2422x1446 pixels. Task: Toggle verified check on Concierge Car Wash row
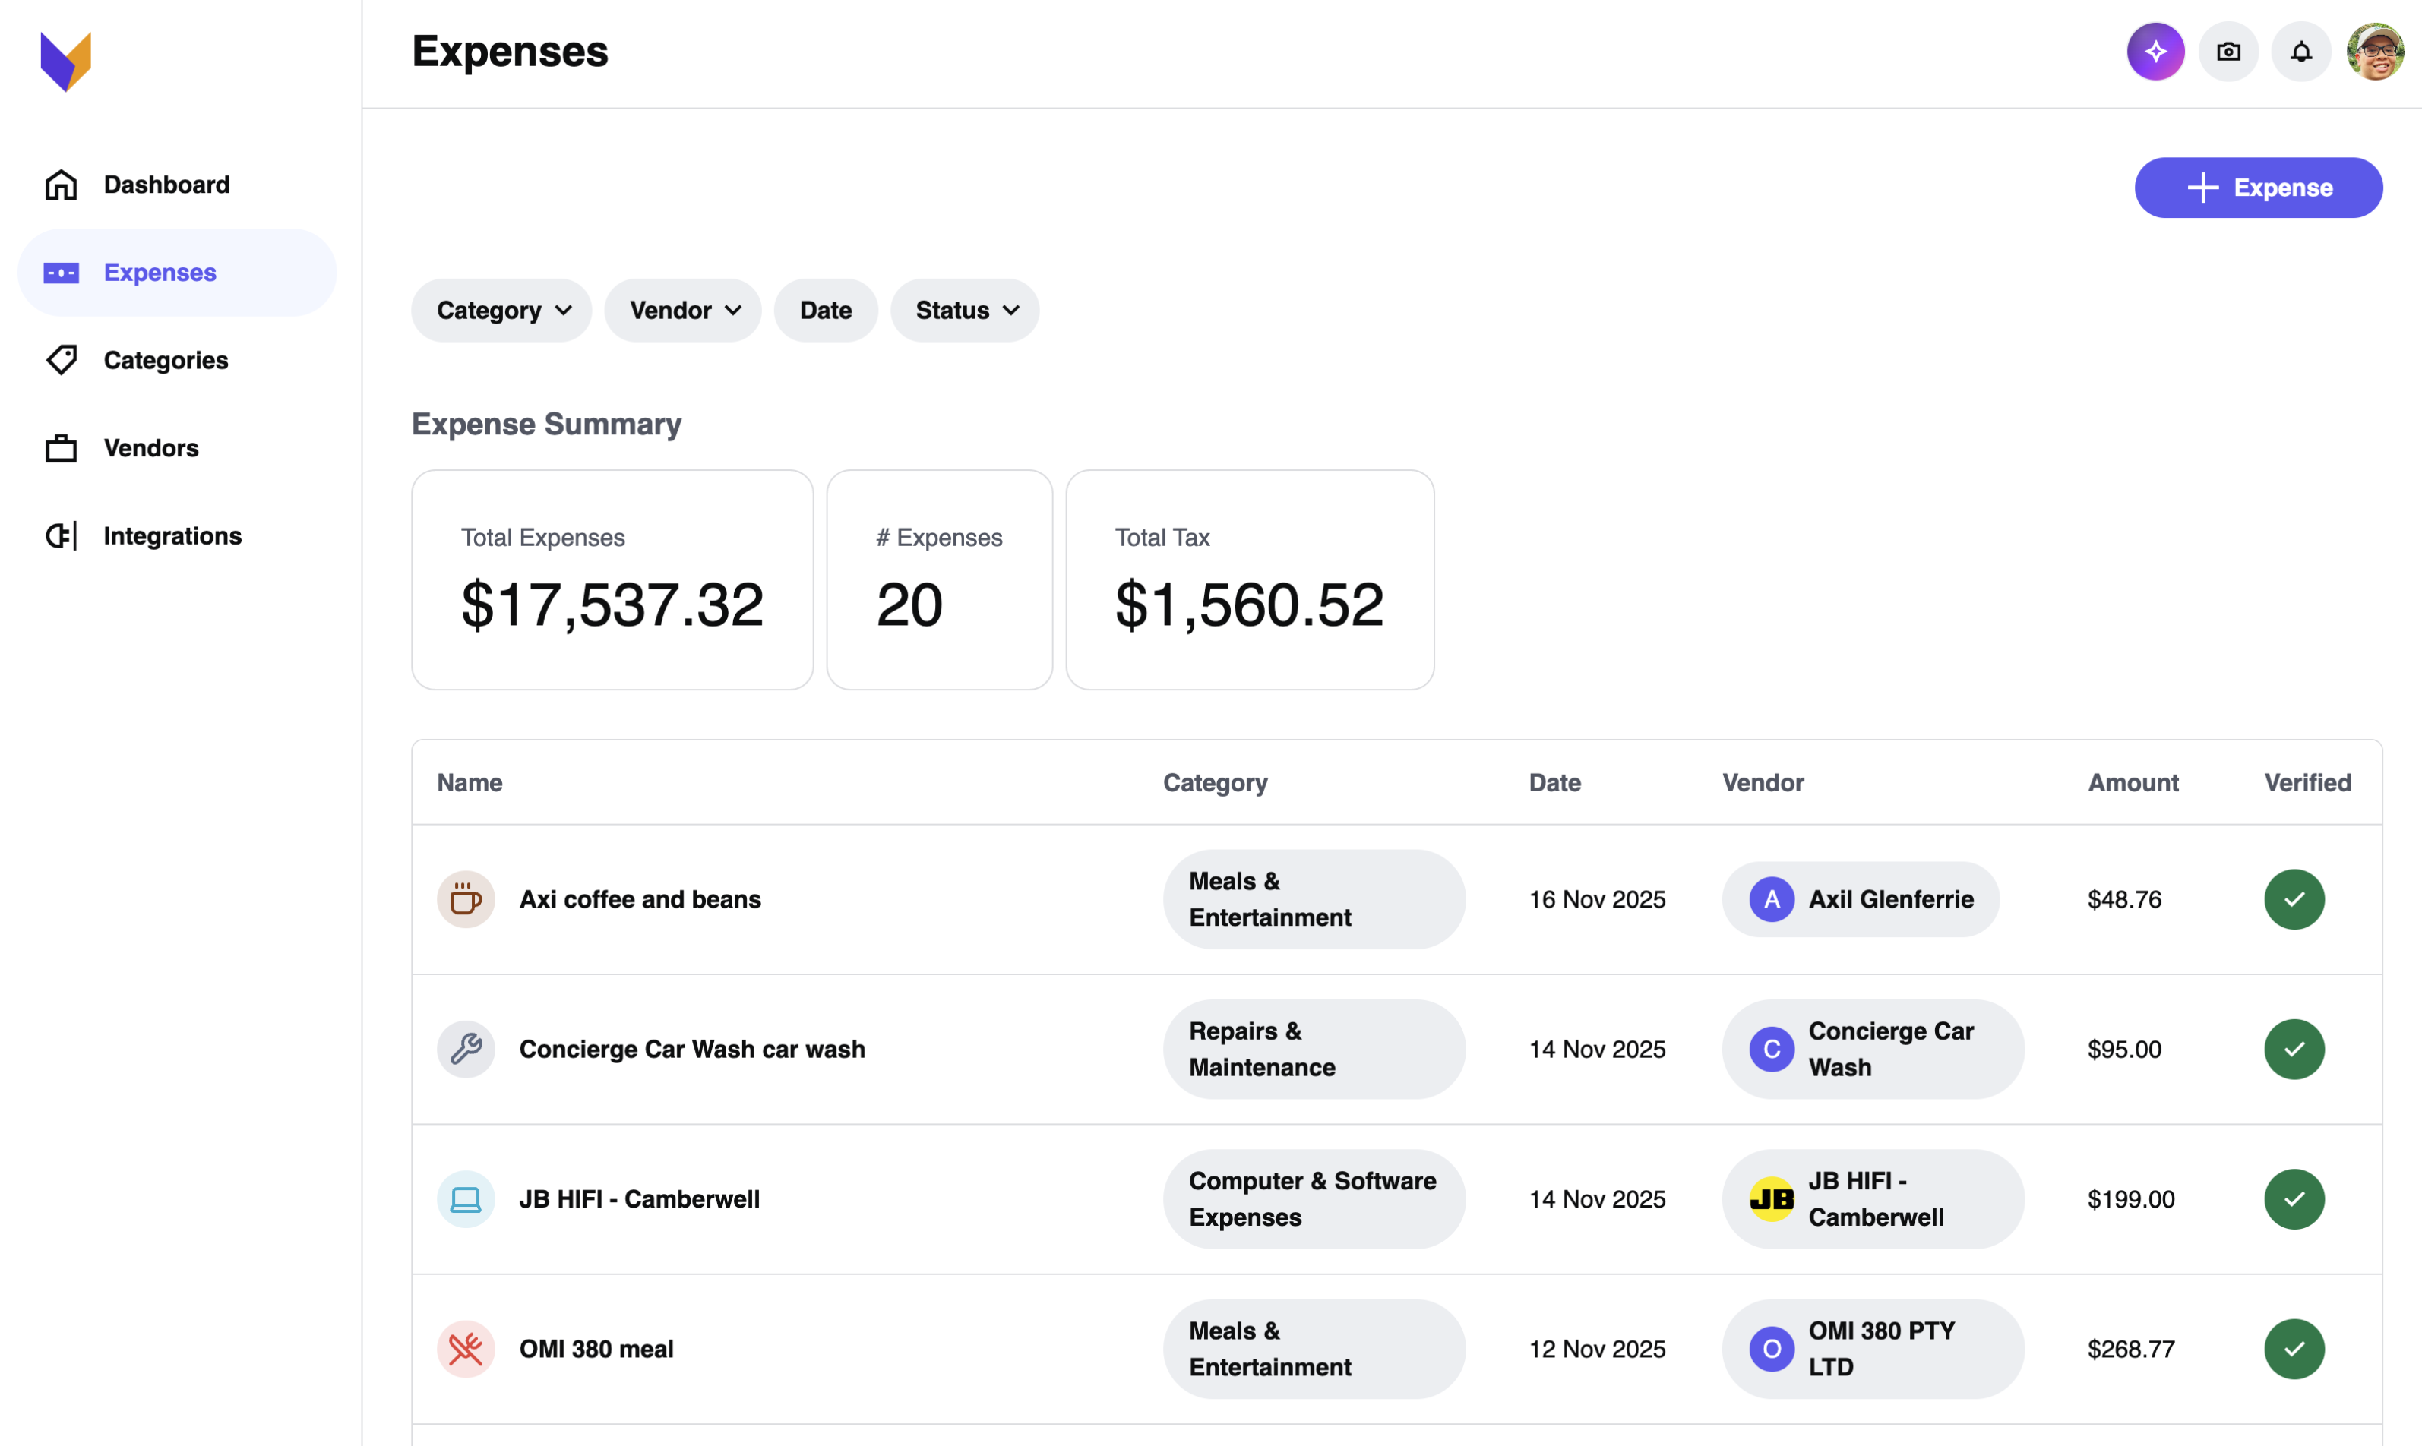tap(2294, 1049)
